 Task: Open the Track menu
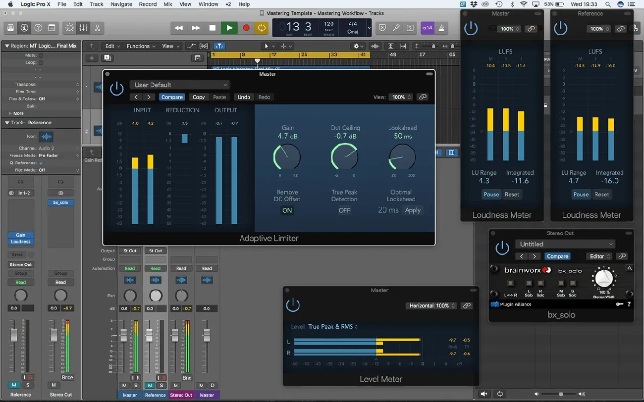point(96,4)
